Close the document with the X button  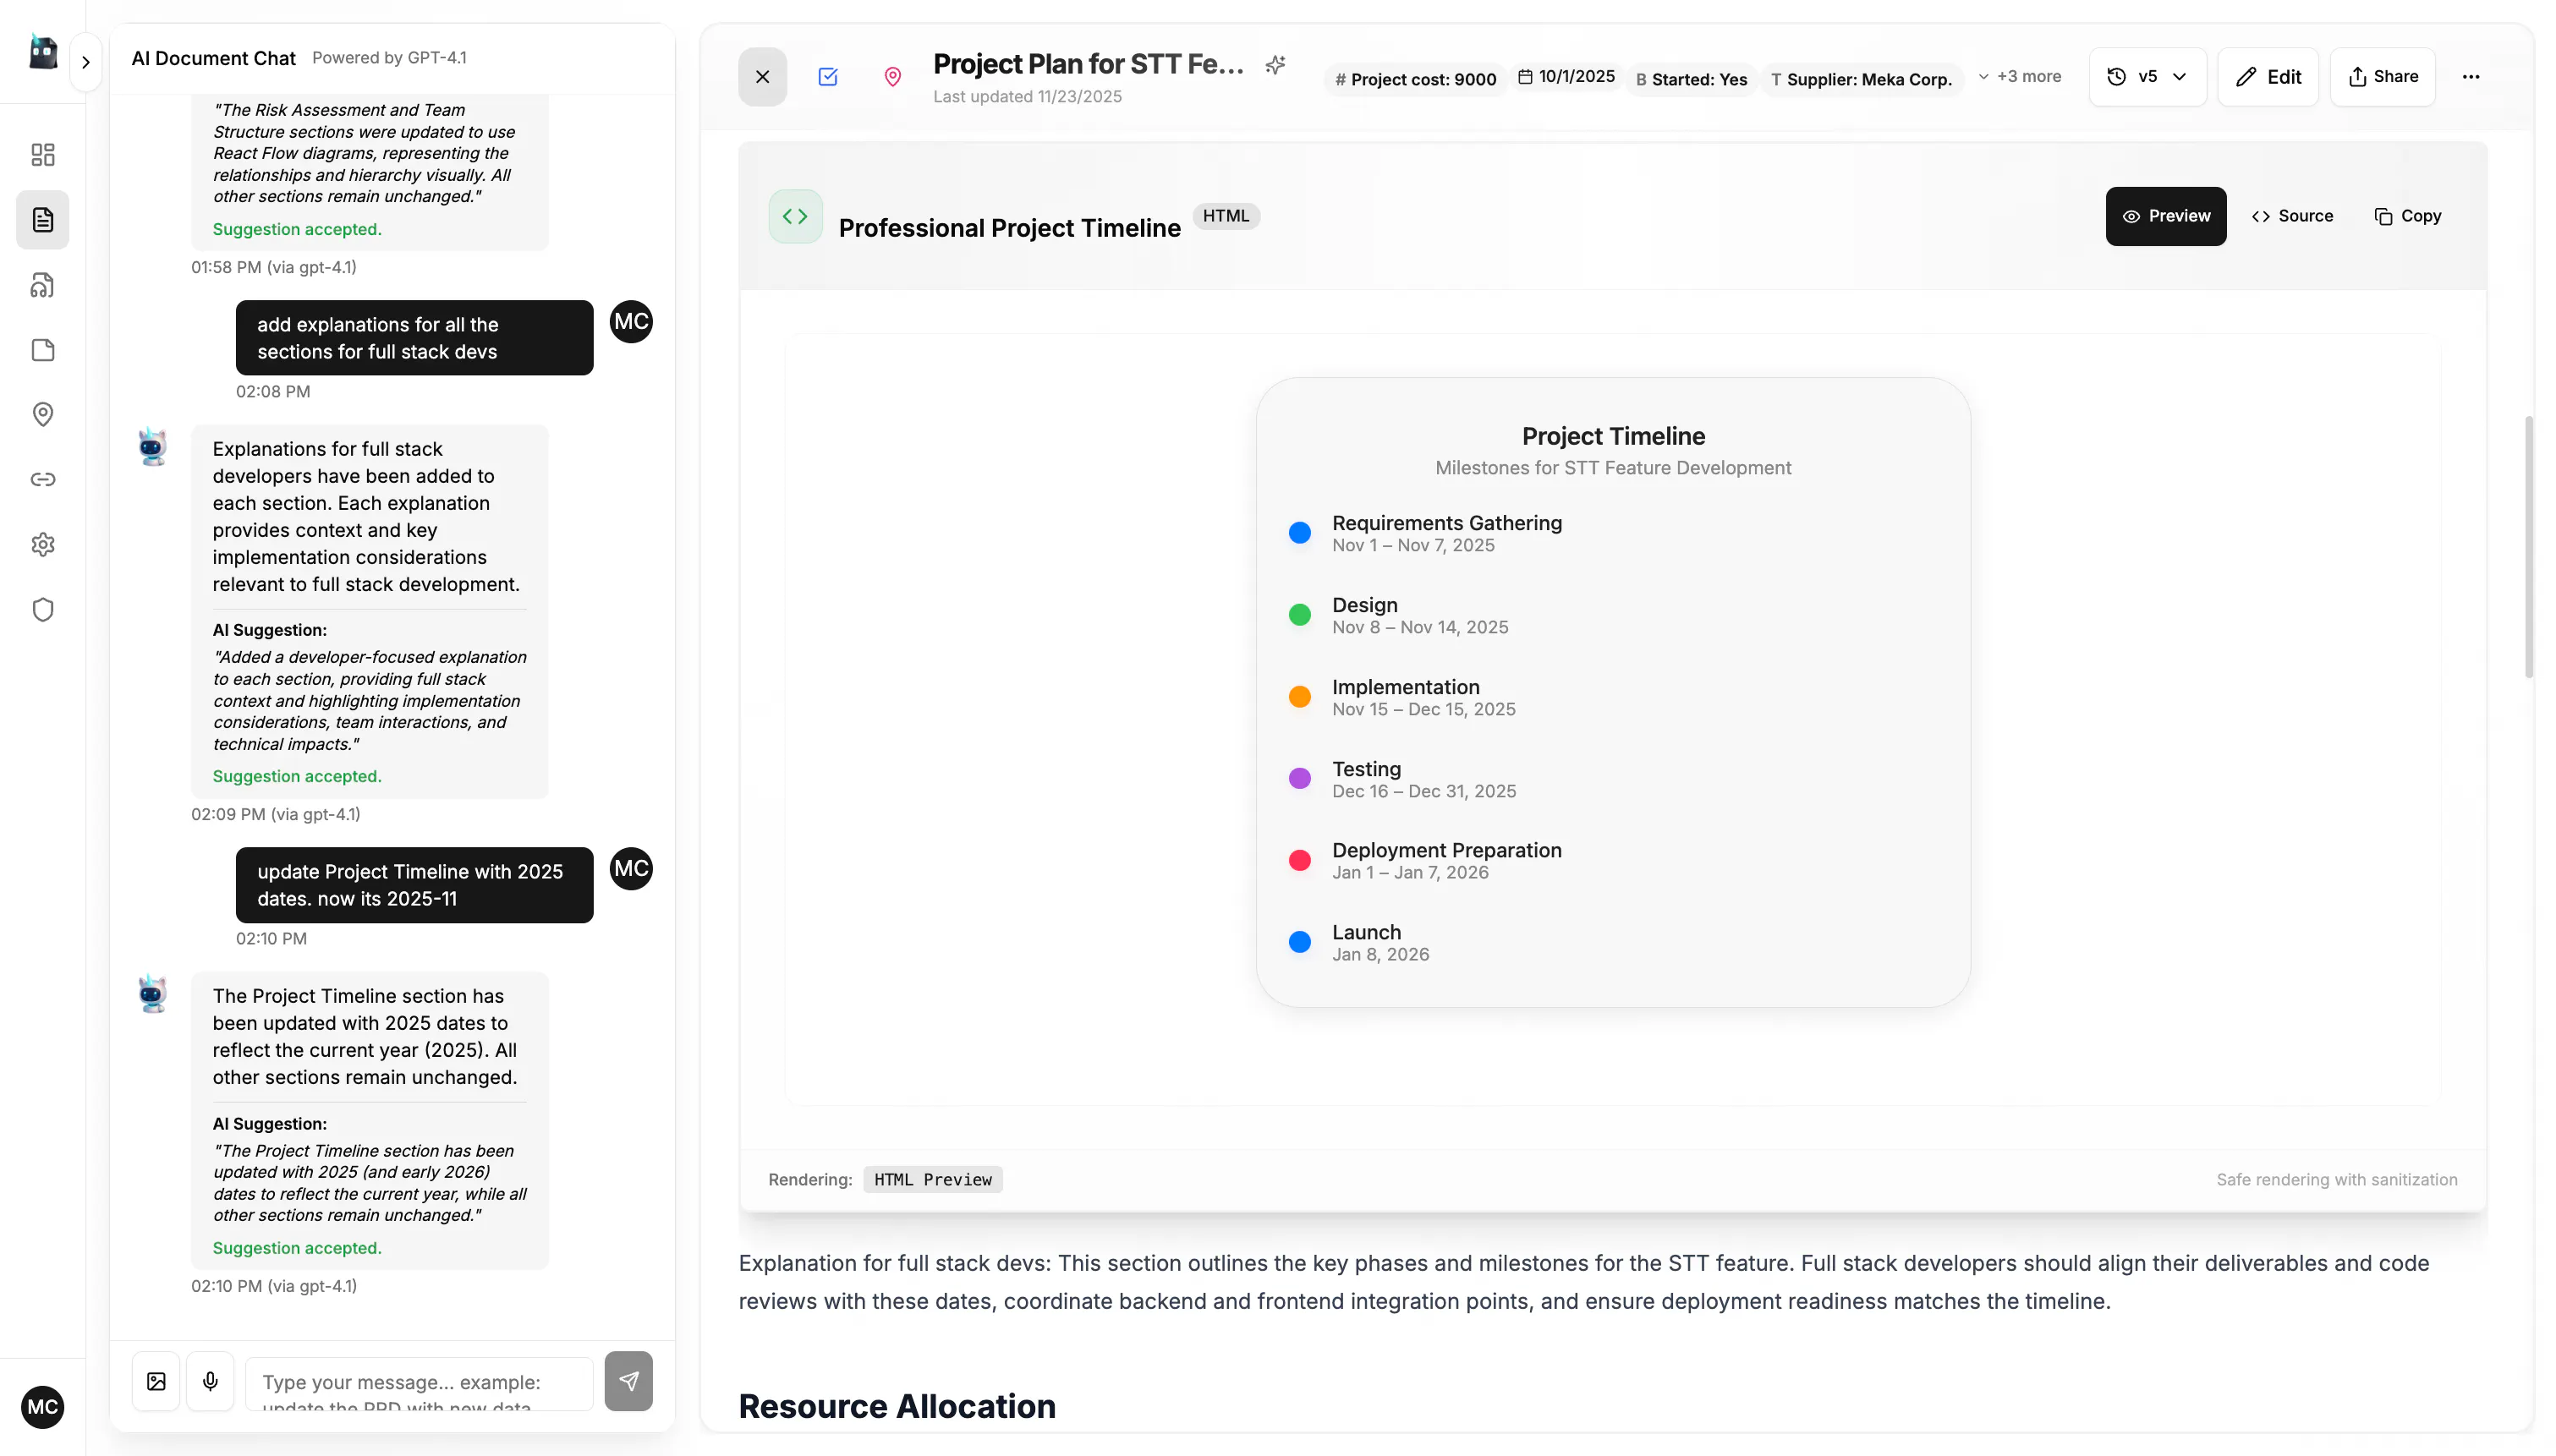pyautogui.click(x=762, y=77)
